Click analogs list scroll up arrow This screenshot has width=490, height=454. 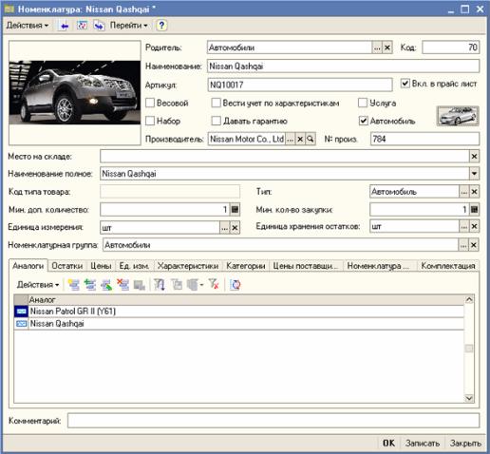pyautogui.click(x=469, y=299)
